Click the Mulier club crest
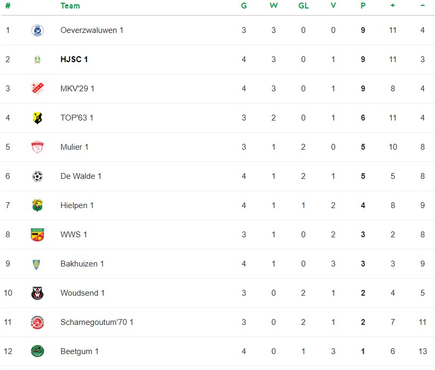The image size is (435, 370). pos(37,147)
